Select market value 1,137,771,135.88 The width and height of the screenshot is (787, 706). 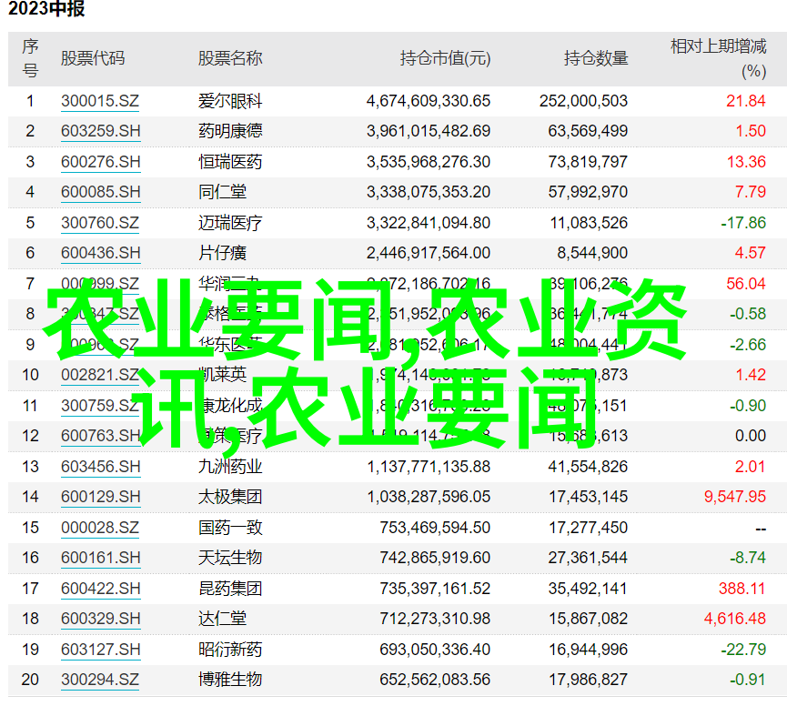point(429,466)
